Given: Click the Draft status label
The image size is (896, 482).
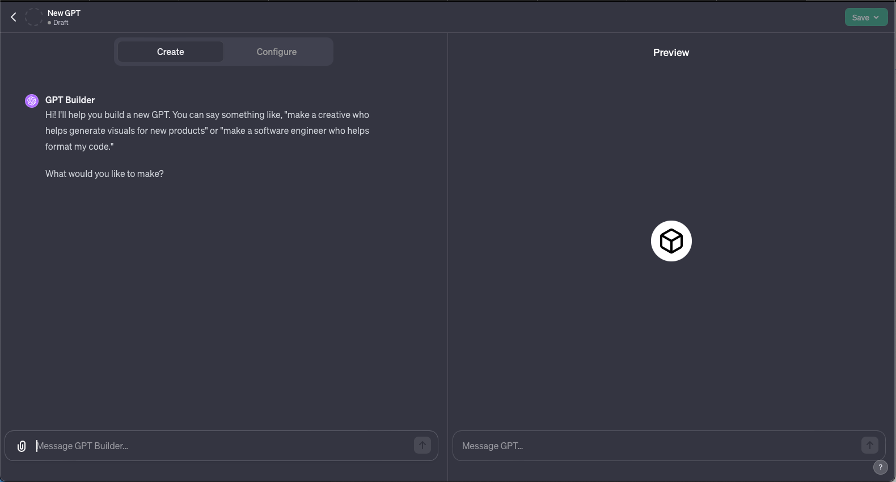Looking at the screenshot, I should (60, 23).
